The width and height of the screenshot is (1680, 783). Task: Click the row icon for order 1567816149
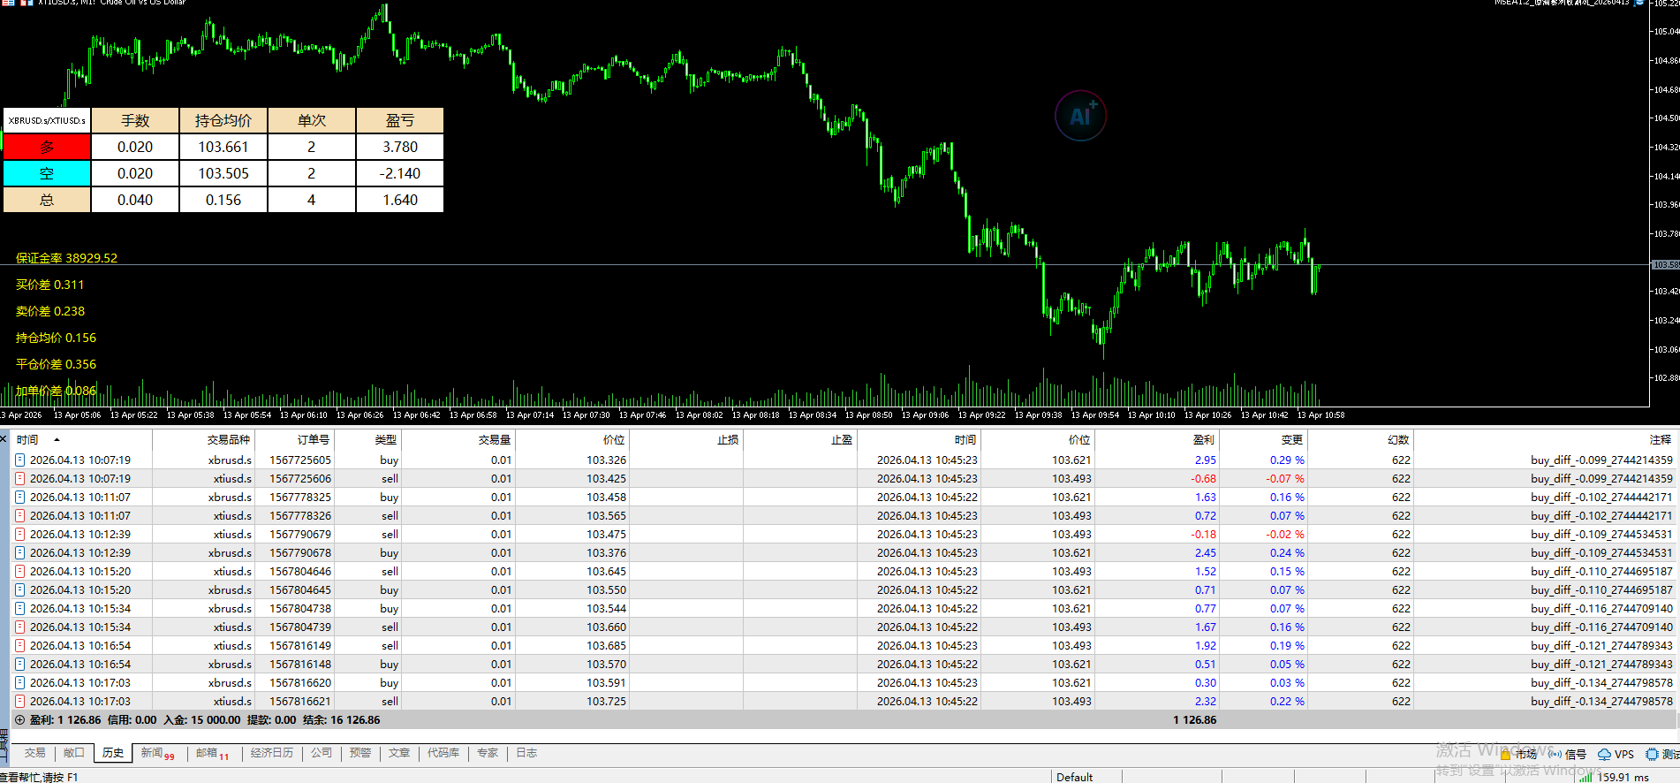pos(19,645)
